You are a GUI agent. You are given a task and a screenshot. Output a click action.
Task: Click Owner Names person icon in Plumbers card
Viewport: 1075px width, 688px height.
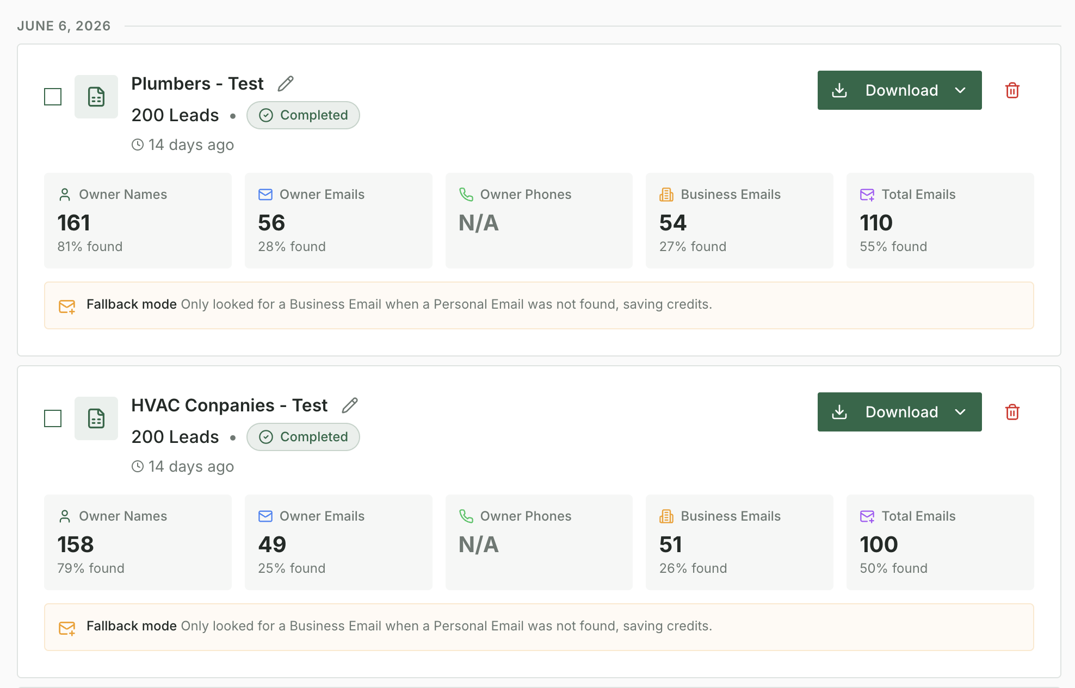(x=65, y=195)
